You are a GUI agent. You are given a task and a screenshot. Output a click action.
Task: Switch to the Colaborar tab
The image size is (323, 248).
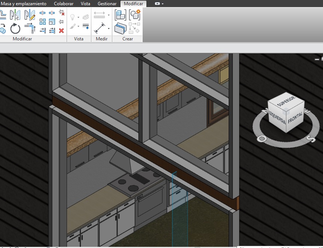[64, 4]
